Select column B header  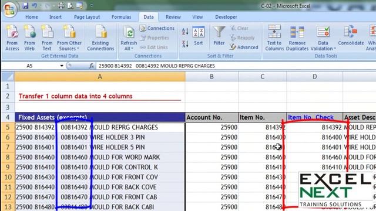tap(211, 77)
